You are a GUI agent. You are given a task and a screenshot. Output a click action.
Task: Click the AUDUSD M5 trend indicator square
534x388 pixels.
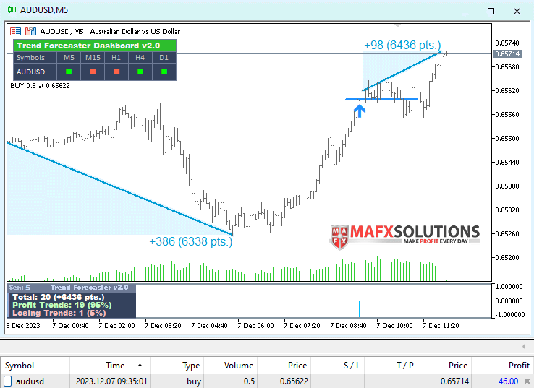(x=69, y=72)
